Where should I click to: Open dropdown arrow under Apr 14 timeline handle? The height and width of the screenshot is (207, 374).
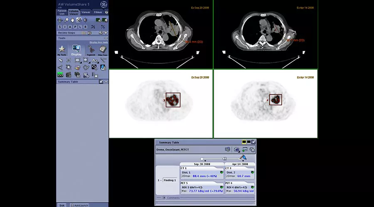pos(243,161)
